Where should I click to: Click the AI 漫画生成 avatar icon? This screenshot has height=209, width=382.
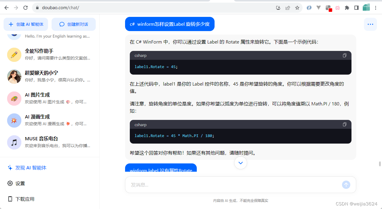tap(14, 120)
